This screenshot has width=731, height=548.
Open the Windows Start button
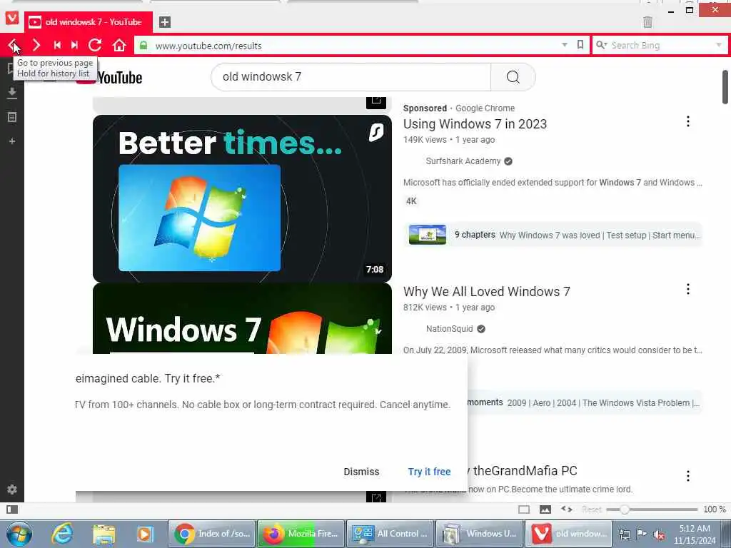tap(19, 534)
